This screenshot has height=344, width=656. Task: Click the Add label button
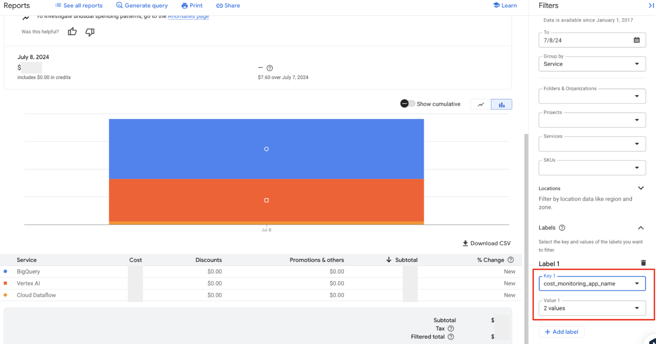(561, 332)
